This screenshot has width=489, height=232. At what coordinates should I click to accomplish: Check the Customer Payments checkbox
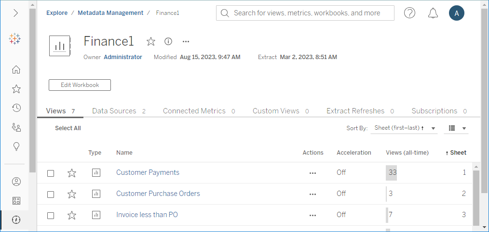[x=51, y=173]
